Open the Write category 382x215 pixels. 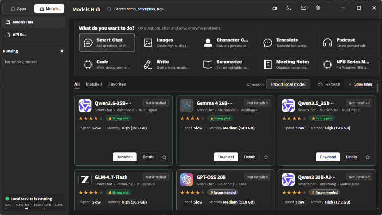click(167, 64)
